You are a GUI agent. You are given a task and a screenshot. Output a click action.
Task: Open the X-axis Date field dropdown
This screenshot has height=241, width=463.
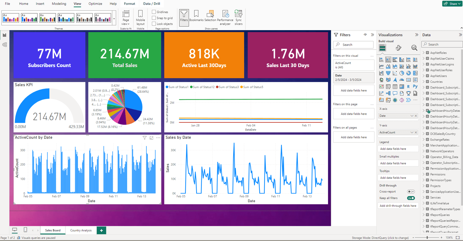(412, 116)
